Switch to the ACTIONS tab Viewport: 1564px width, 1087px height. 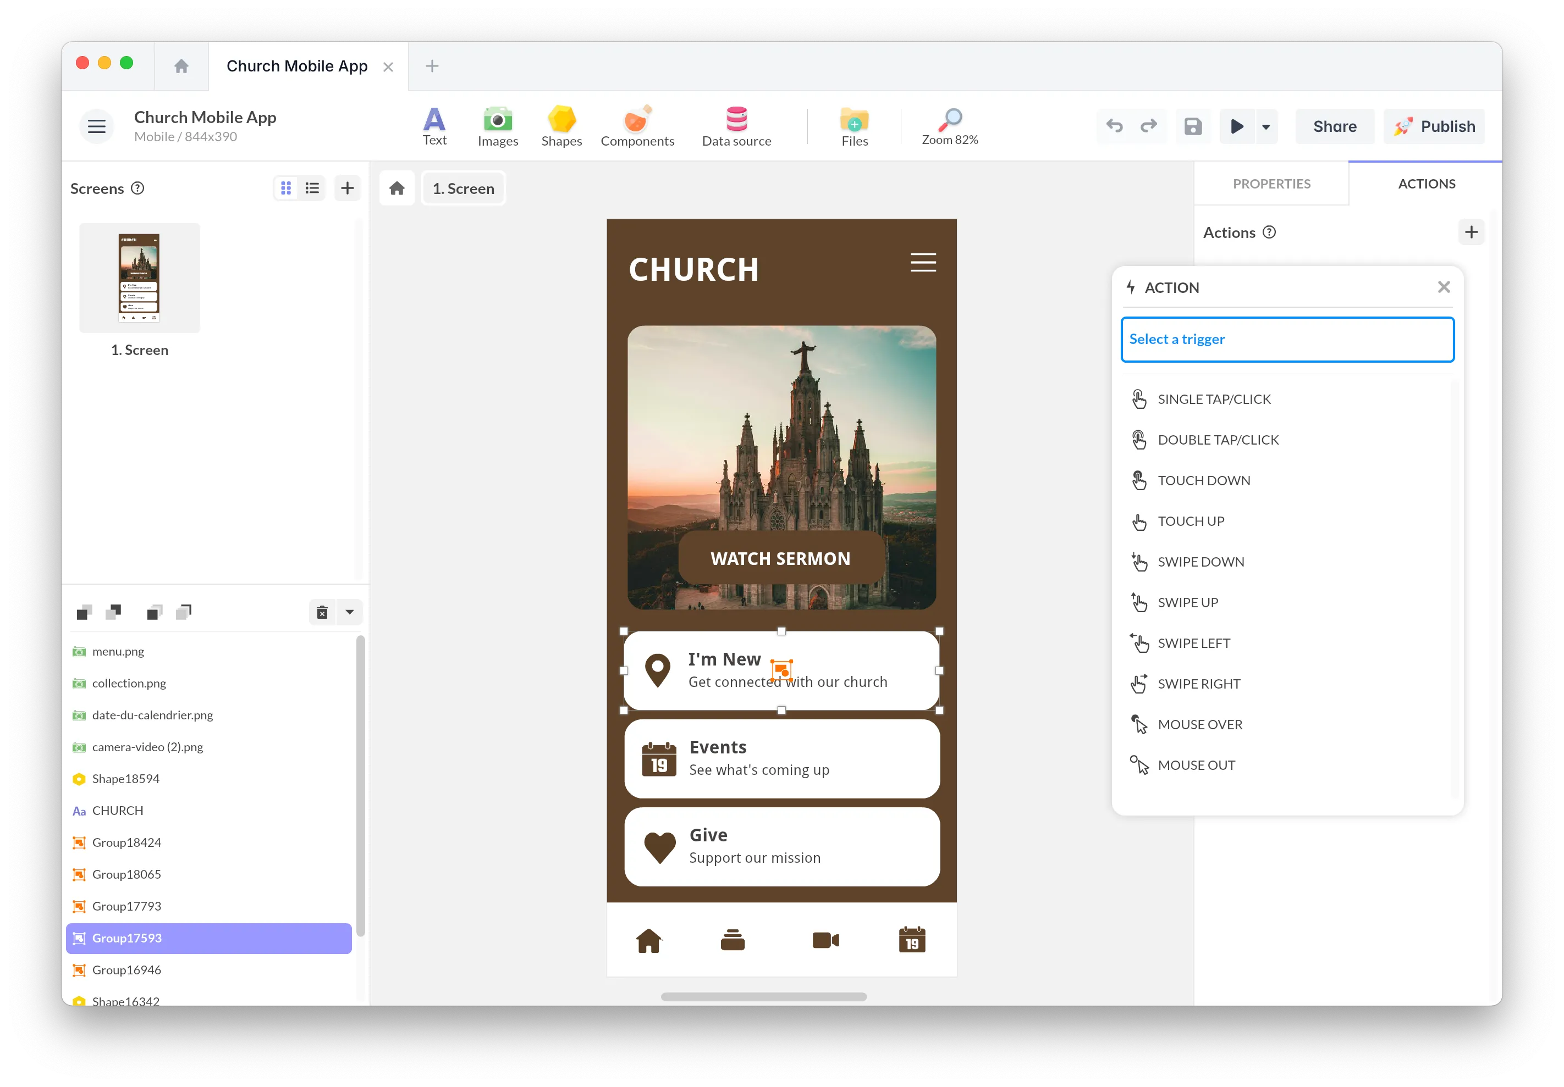click(x=1426, y=184)
